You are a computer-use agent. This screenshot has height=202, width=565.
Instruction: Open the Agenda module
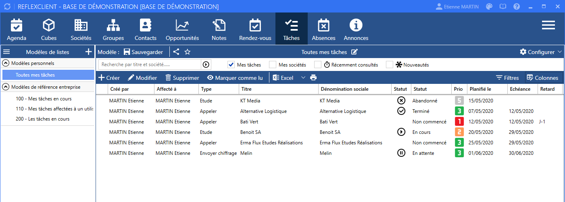pyautogui.click(x=17, y=29)
